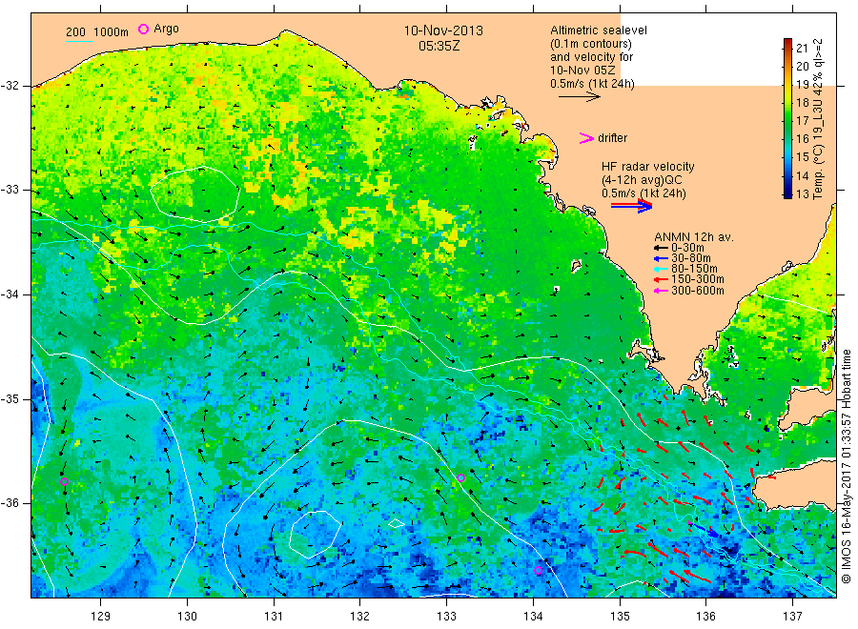The height and width of the screenshot is (629, 858).
Task: Click the '1000m' isobath legend label
Action: [x=112, y=31]
